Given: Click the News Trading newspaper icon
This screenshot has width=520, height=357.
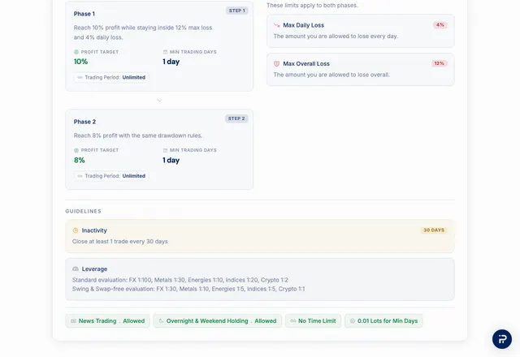Looking at the screenshot, I should click(x=73, y=321).
